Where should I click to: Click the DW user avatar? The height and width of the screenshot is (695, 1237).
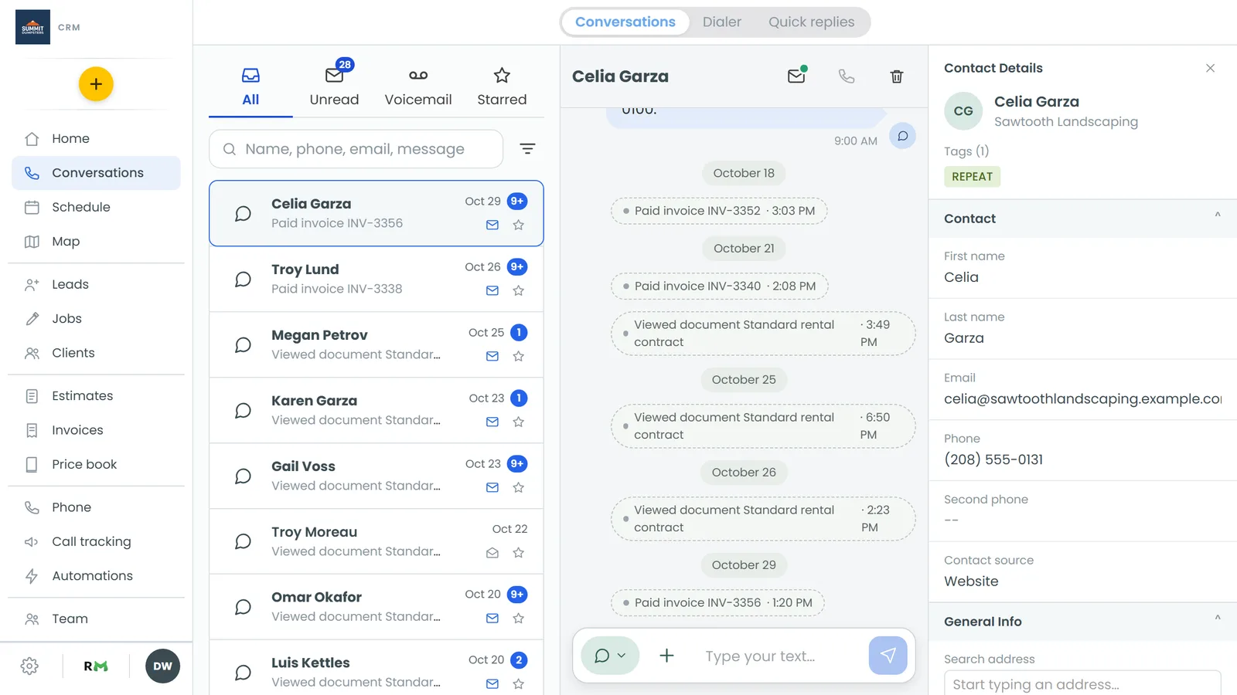(162, 666)
